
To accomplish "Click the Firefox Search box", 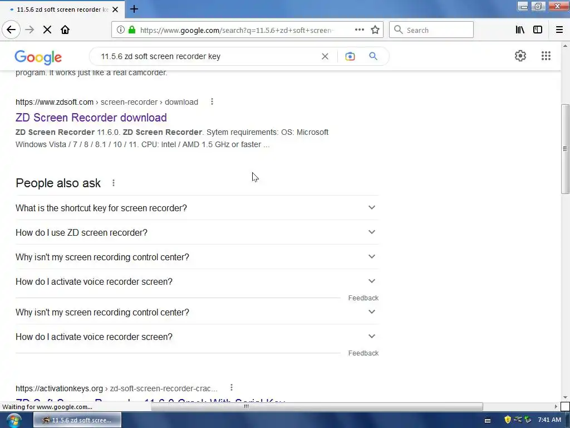I will (431, 30).
